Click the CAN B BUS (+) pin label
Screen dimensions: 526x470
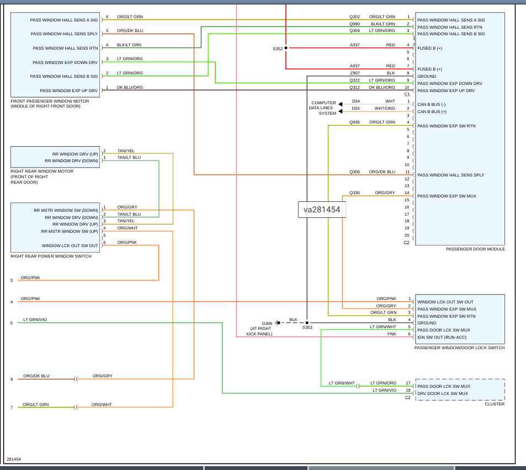point(432,112)
